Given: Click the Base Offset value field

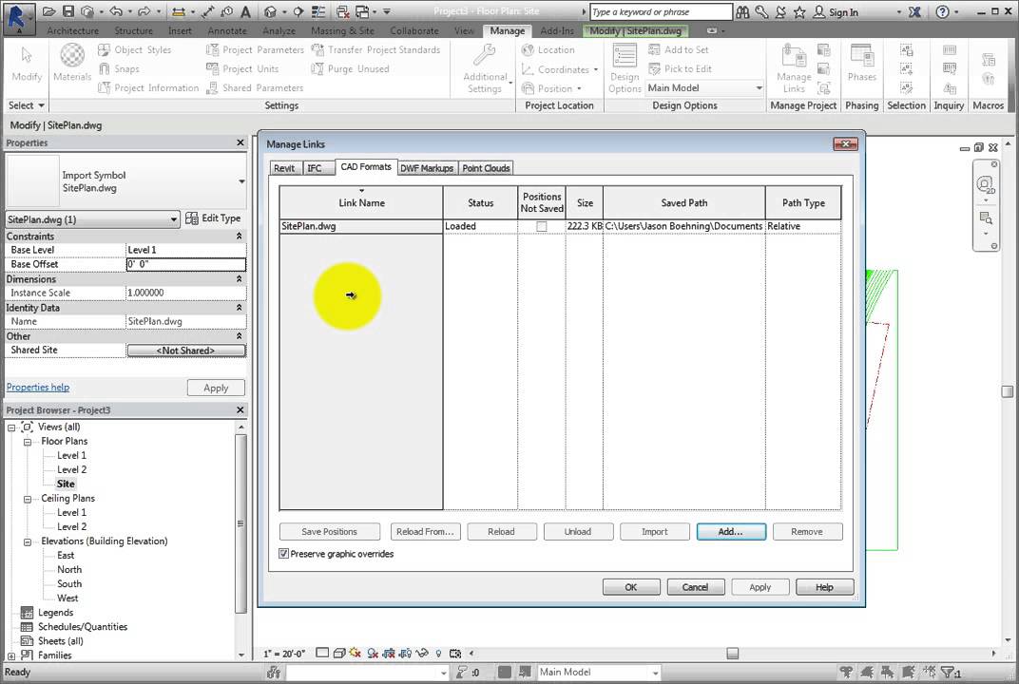Looking at the screenshot, I should 186,264.
